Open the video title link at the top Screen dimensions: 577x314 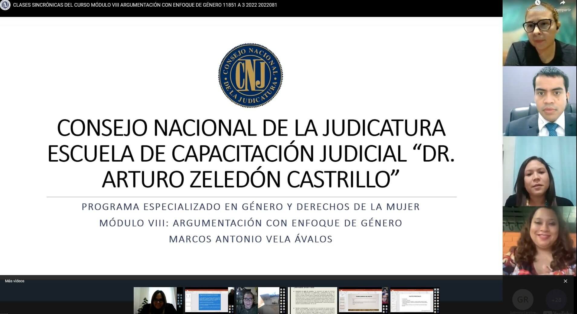(x=145, y=5)
